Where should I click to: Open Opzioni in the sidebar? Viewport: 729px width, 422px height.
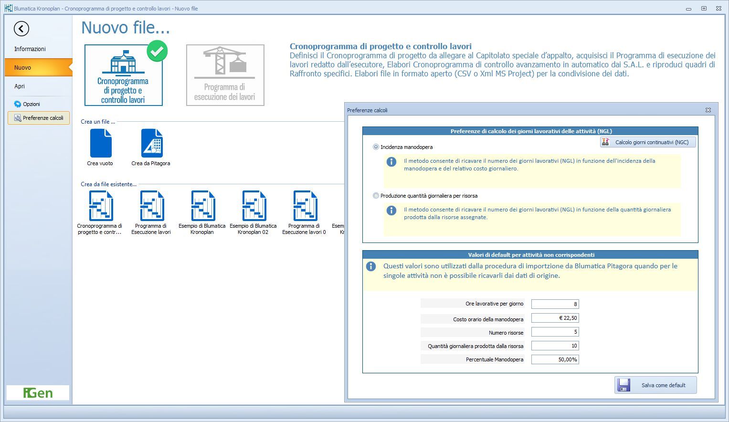click(x=31, y=104)
